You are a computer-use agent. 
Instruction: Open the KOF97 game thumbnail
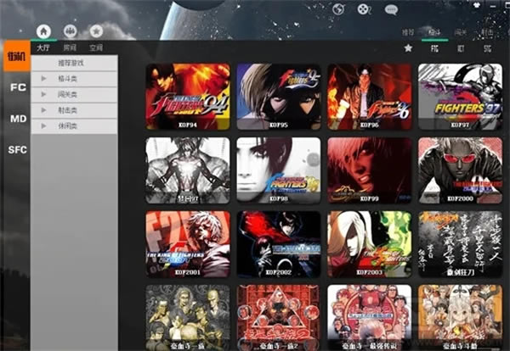click(x=460, y=97)
